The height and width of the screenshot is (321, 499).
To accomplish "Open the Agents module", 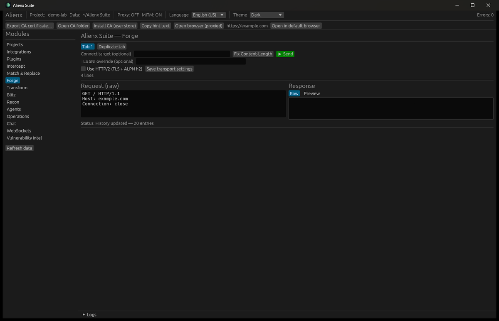I will (x=14, y=109).
